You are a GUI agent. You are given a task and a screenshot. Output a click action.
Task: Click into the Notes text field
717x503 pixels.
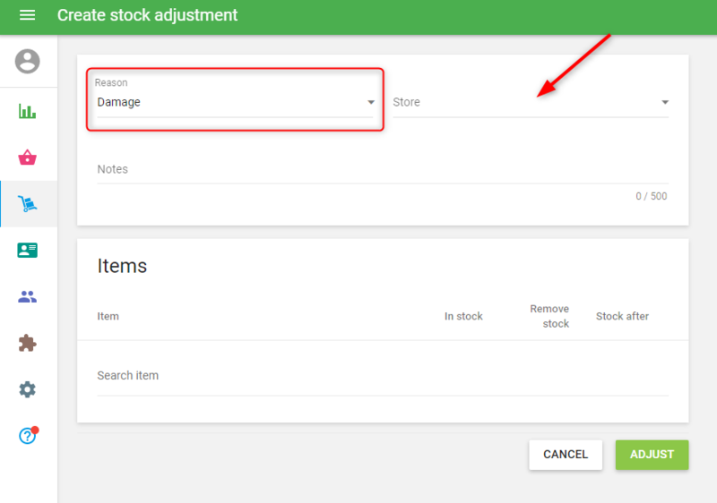[x=382, y=169]
